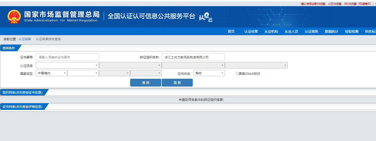This screenshot has width=376, height=141.
Task: Click the 全国认证认可信息公共服务平台 title
Action: coord(151,16)
